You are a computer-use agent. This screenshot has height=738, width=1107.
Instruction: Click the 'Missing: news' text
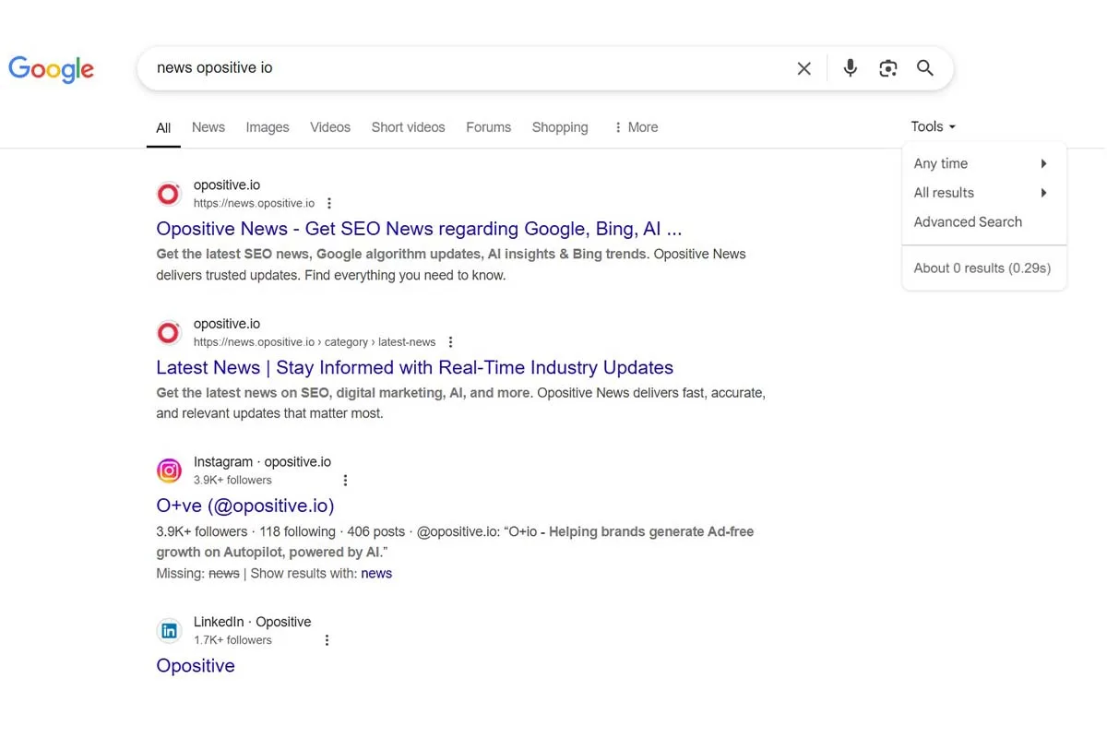197,574
